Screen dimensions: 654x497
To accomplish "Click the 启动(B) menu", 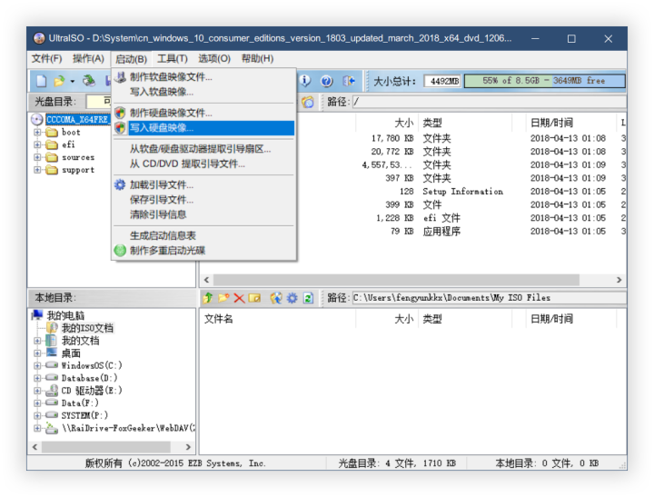I will pyautogui.click(x=131, y=59).
